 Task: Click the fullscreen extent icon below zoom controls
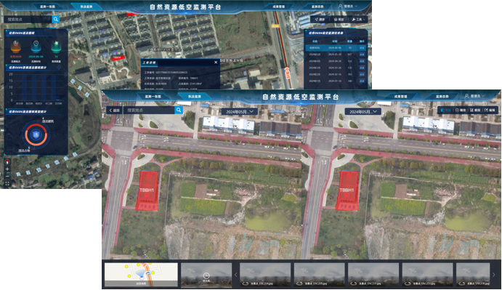pos(7,183)
